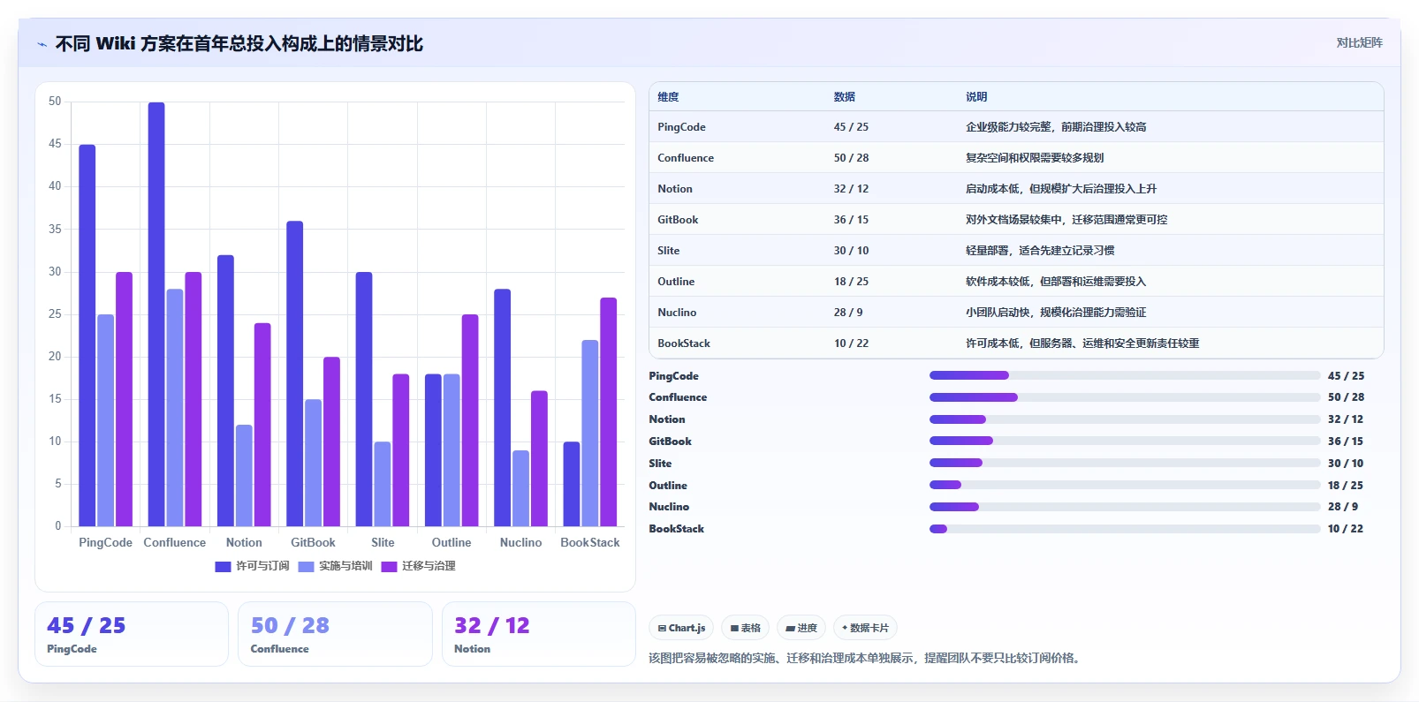Click the Notion progress bar
Viewport: 1419px width, 702px height.
pos(1125,419)
